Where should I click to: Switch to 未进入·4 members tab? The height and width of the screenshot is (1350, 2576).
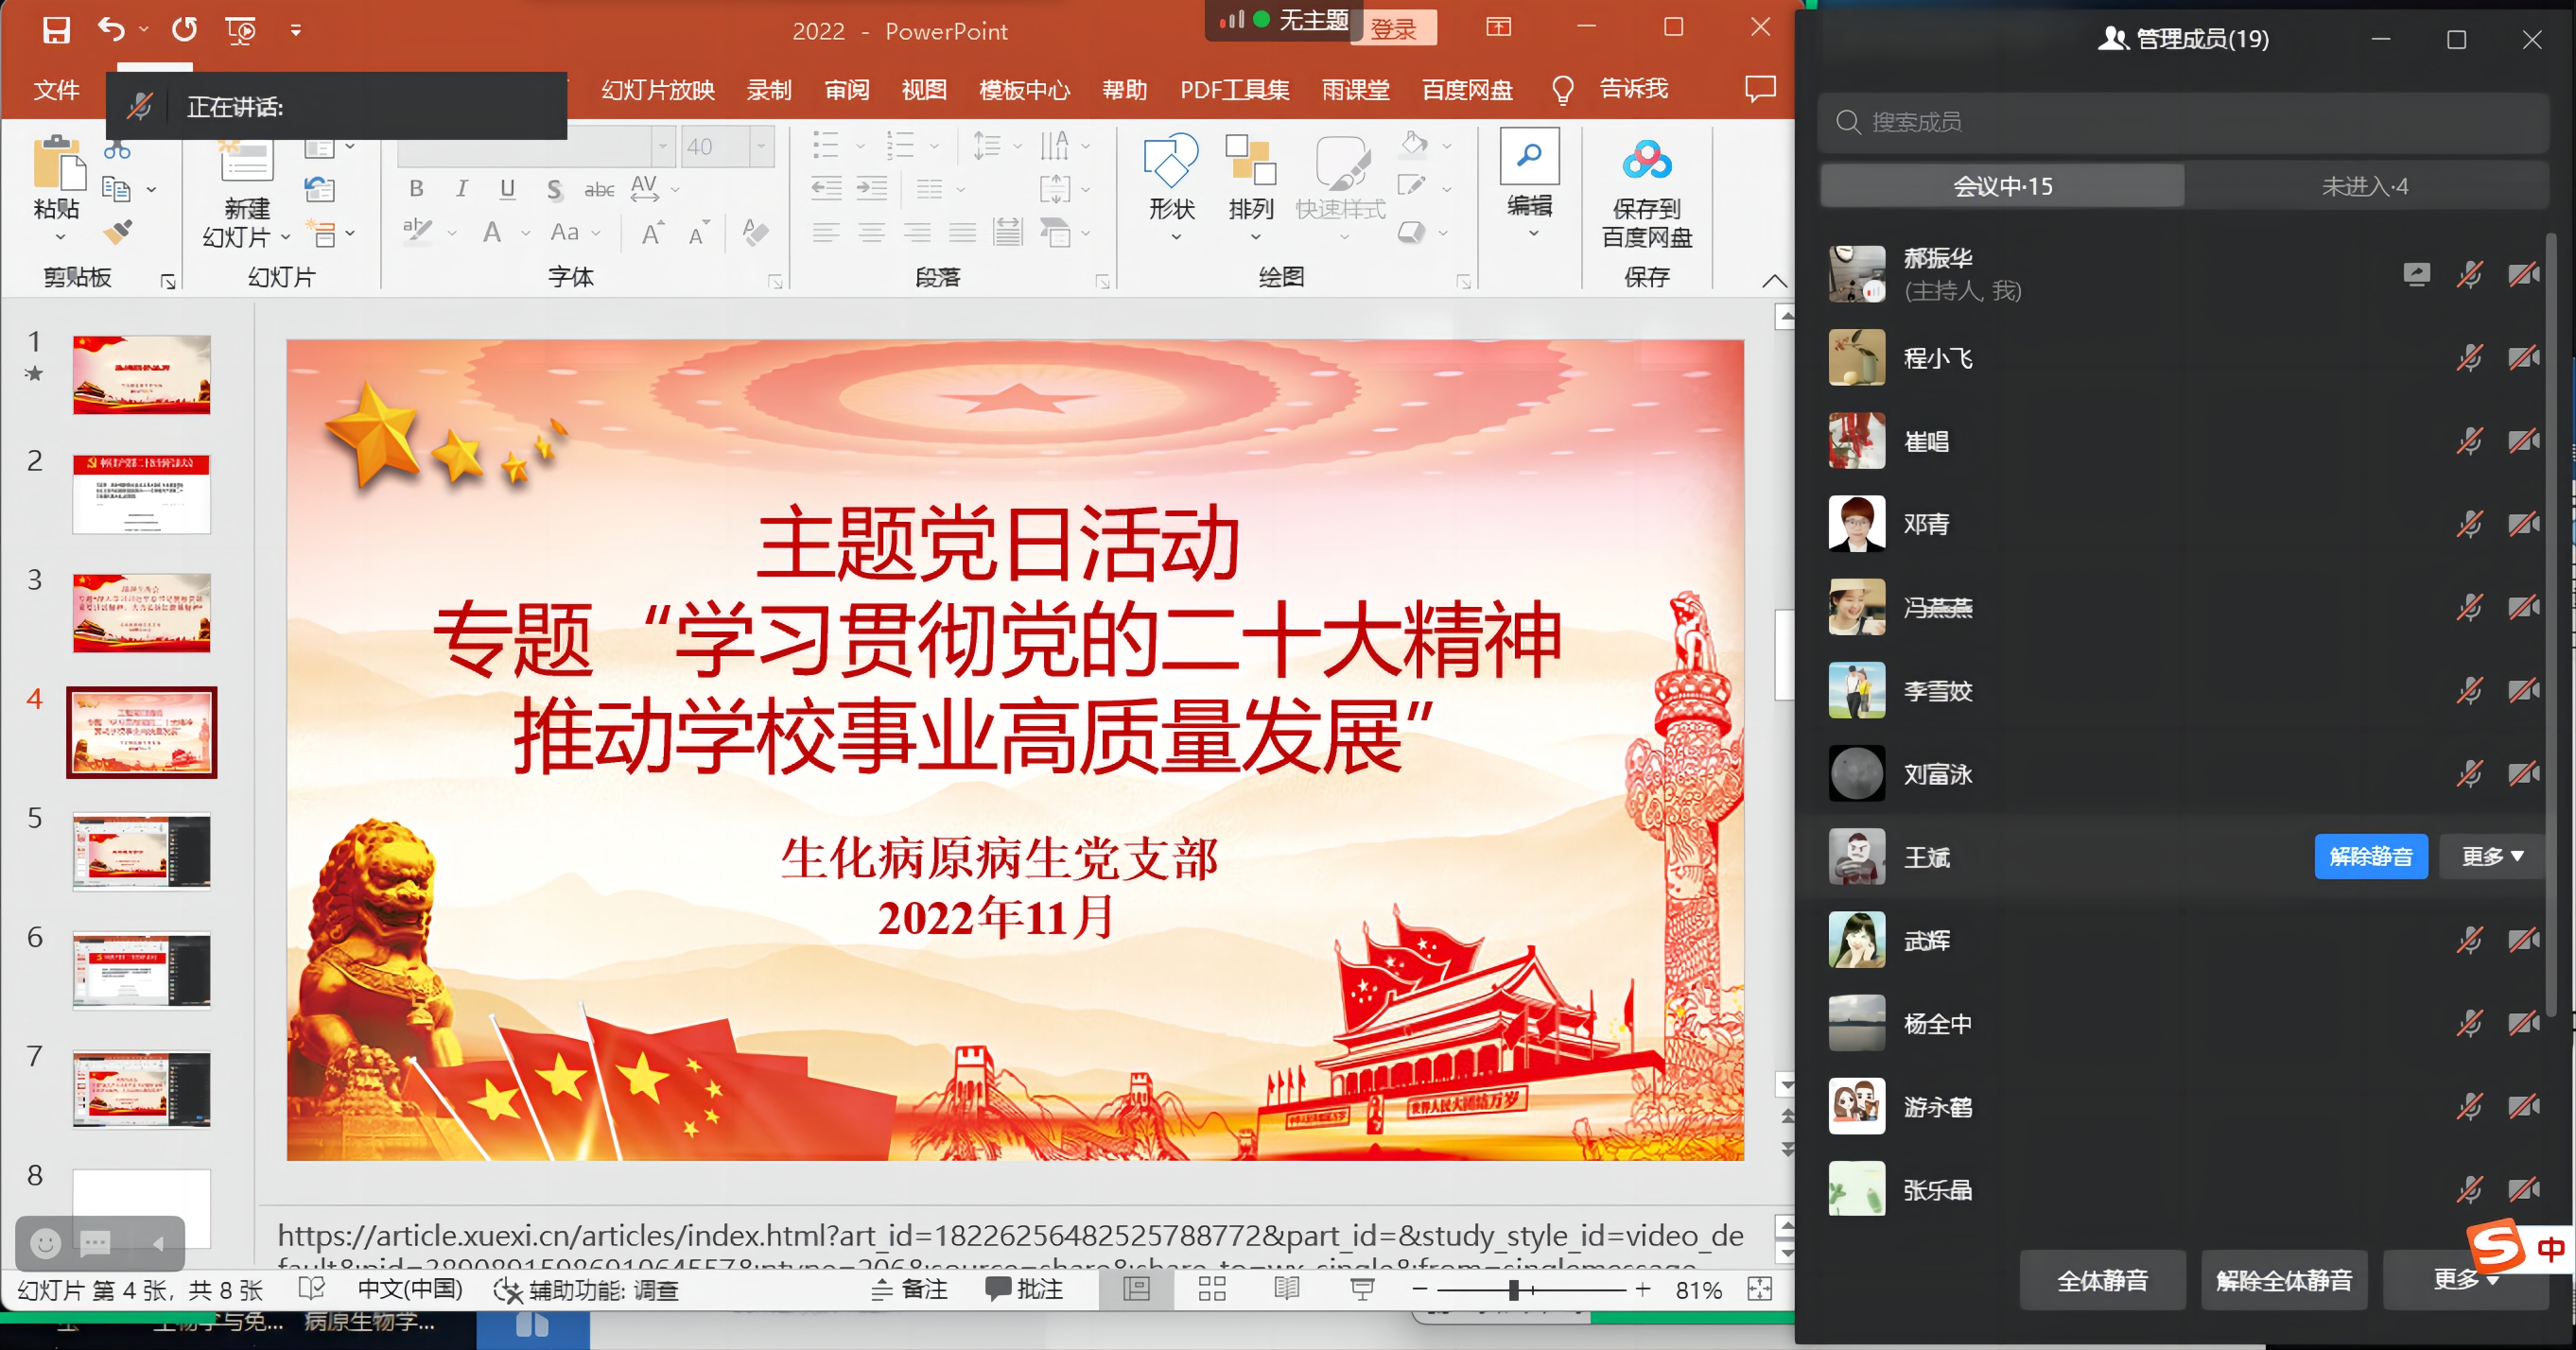[x=2364, y=186]
